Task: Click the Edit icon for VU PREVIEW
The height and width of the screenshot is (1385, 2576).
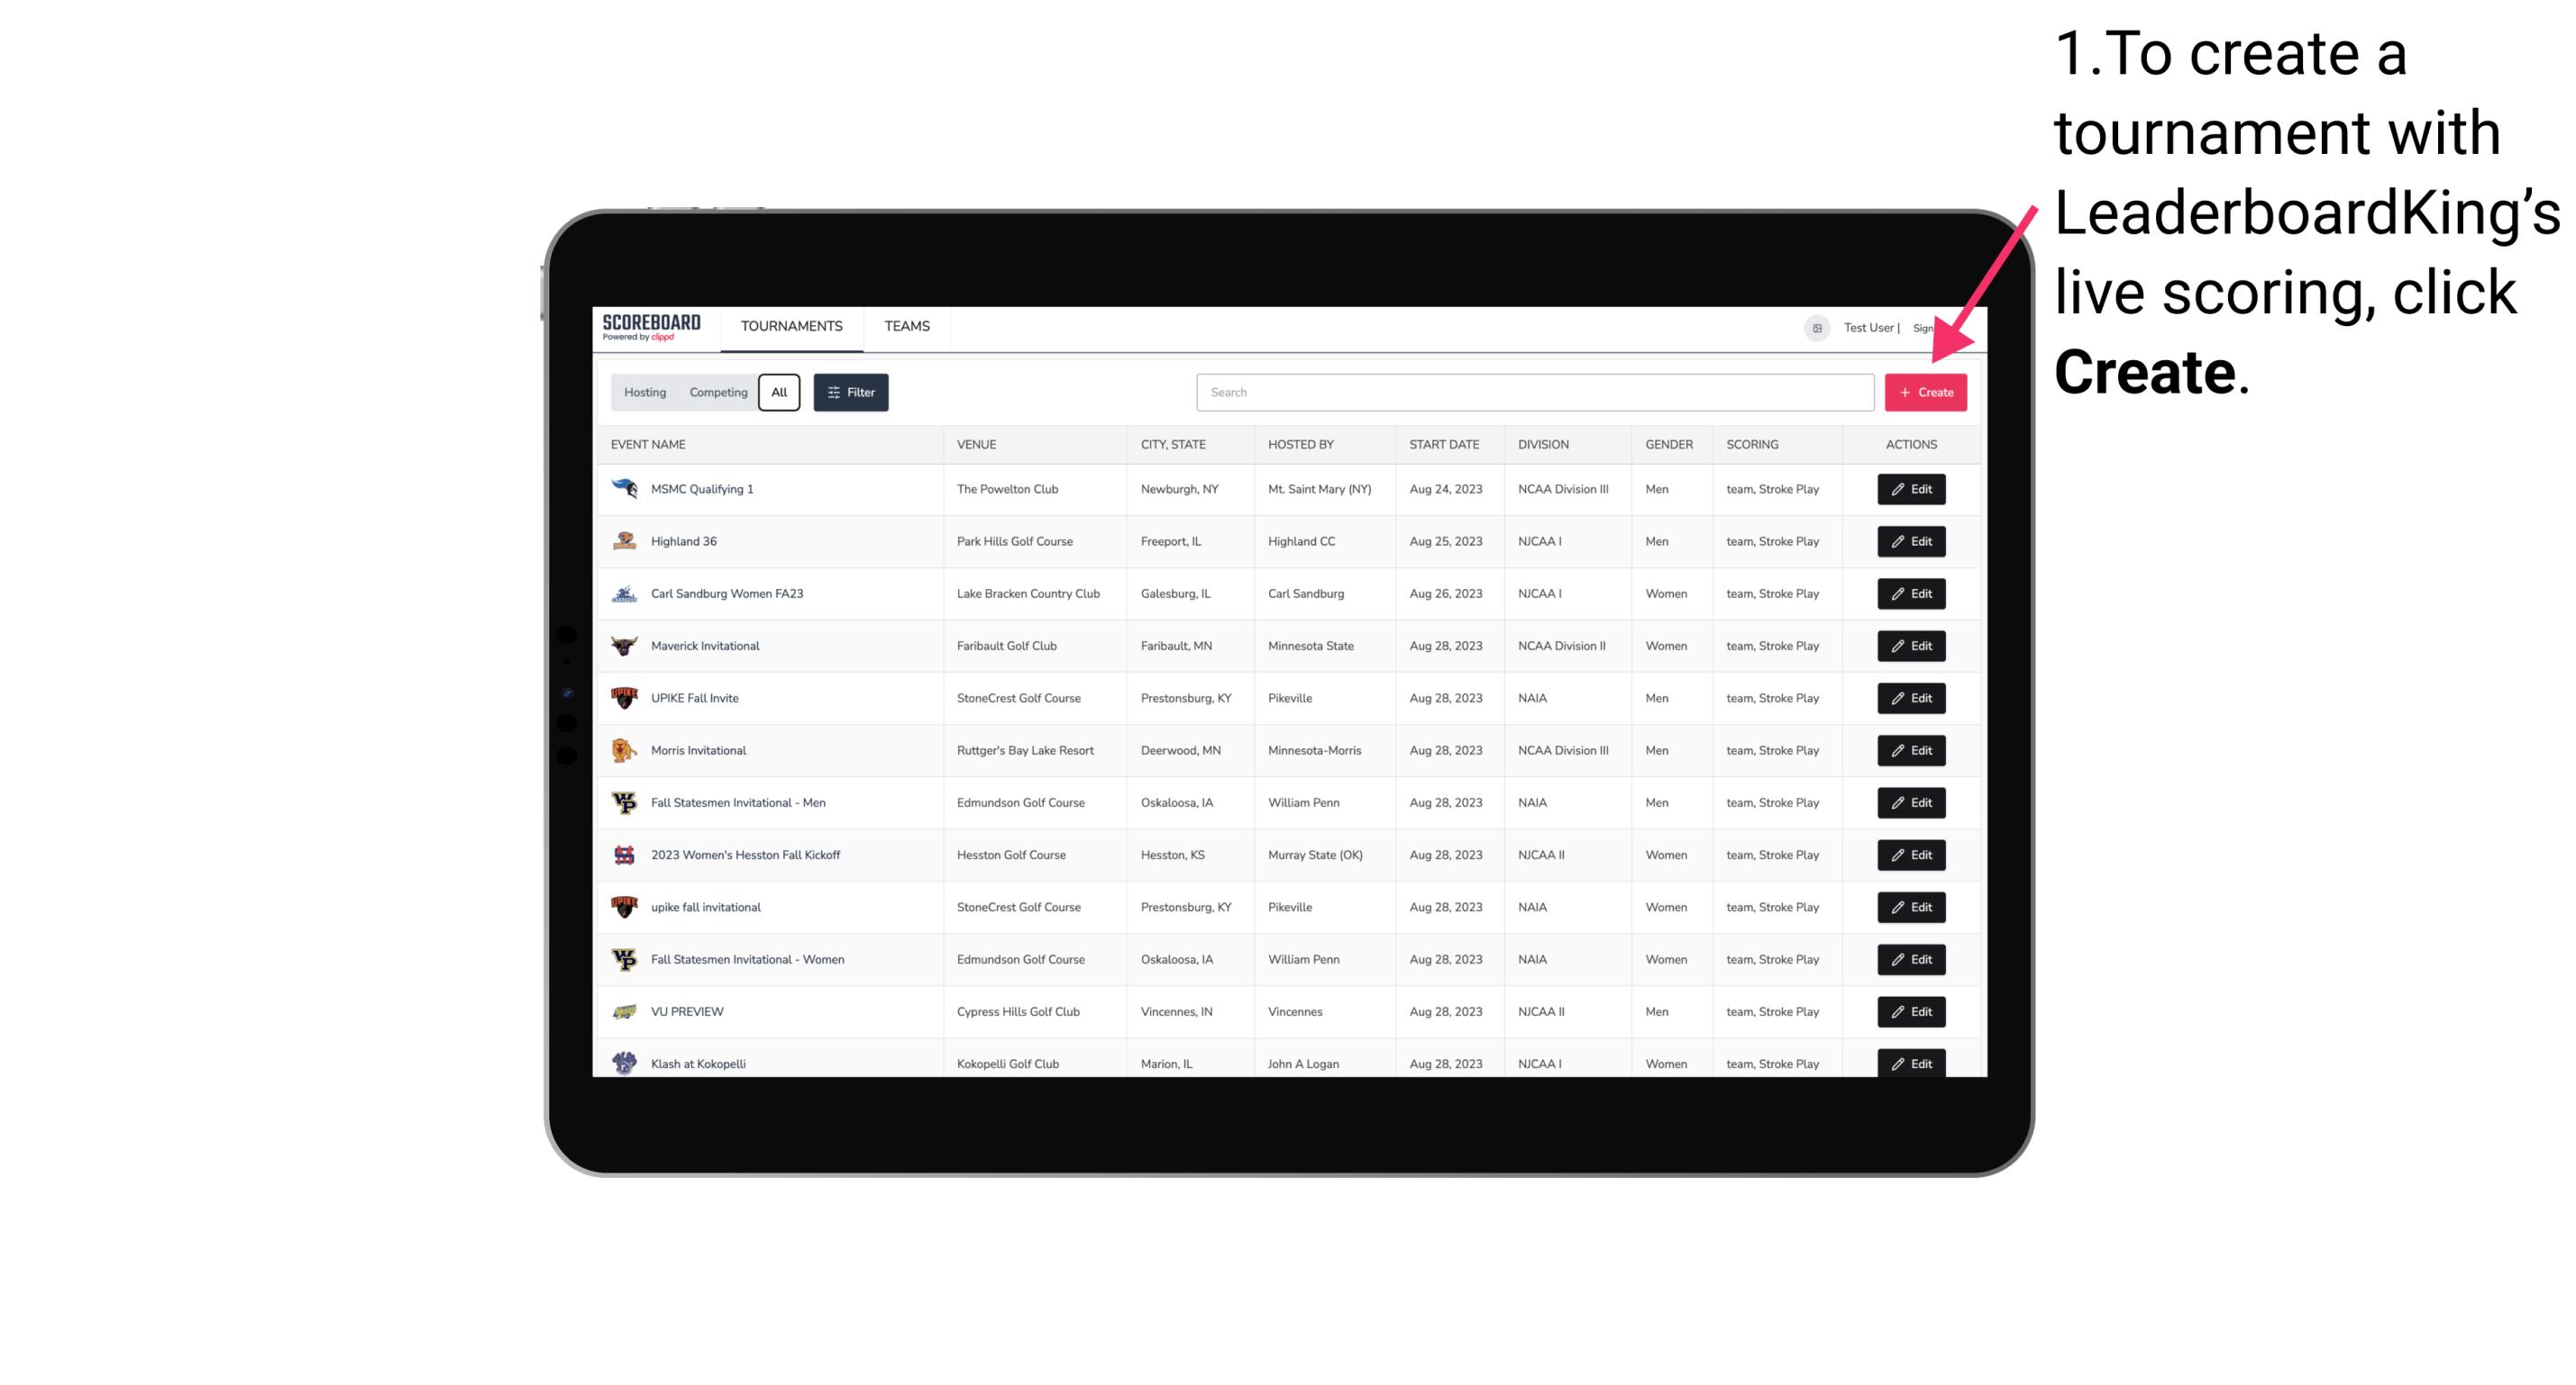Action: pos(1910,1011)
